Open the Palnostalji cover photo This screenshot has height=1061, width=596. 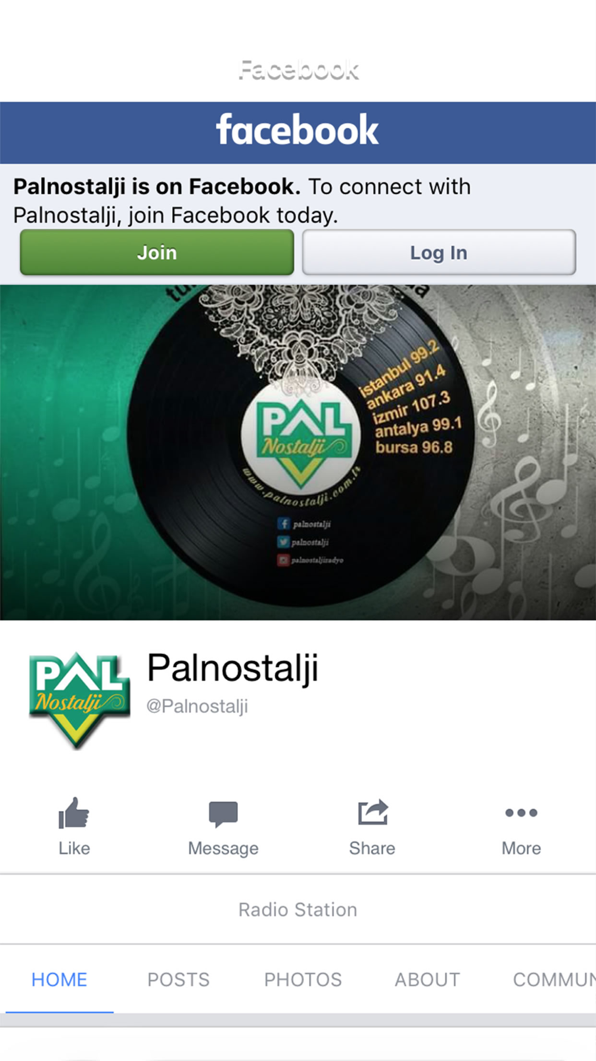pos(298,452)
